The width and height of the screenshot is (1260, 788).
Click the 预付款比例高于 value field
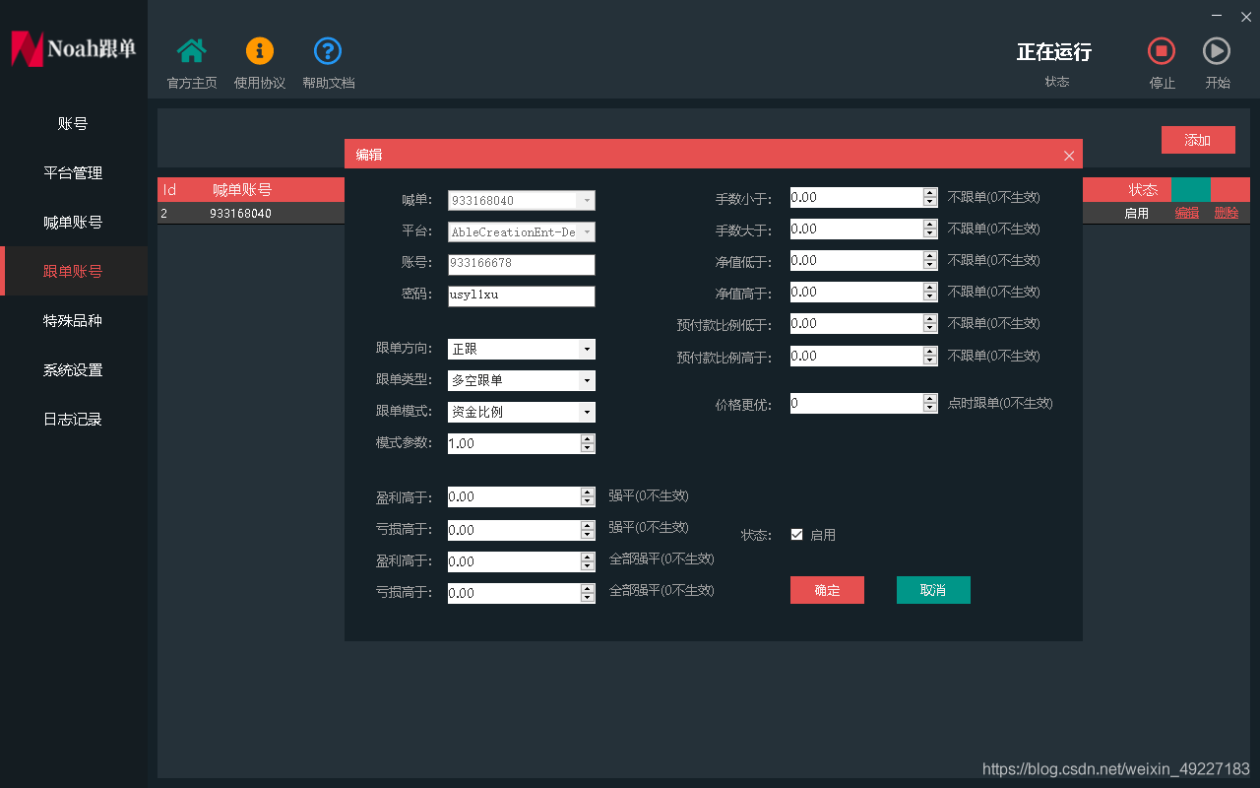[x=864, y=356]
